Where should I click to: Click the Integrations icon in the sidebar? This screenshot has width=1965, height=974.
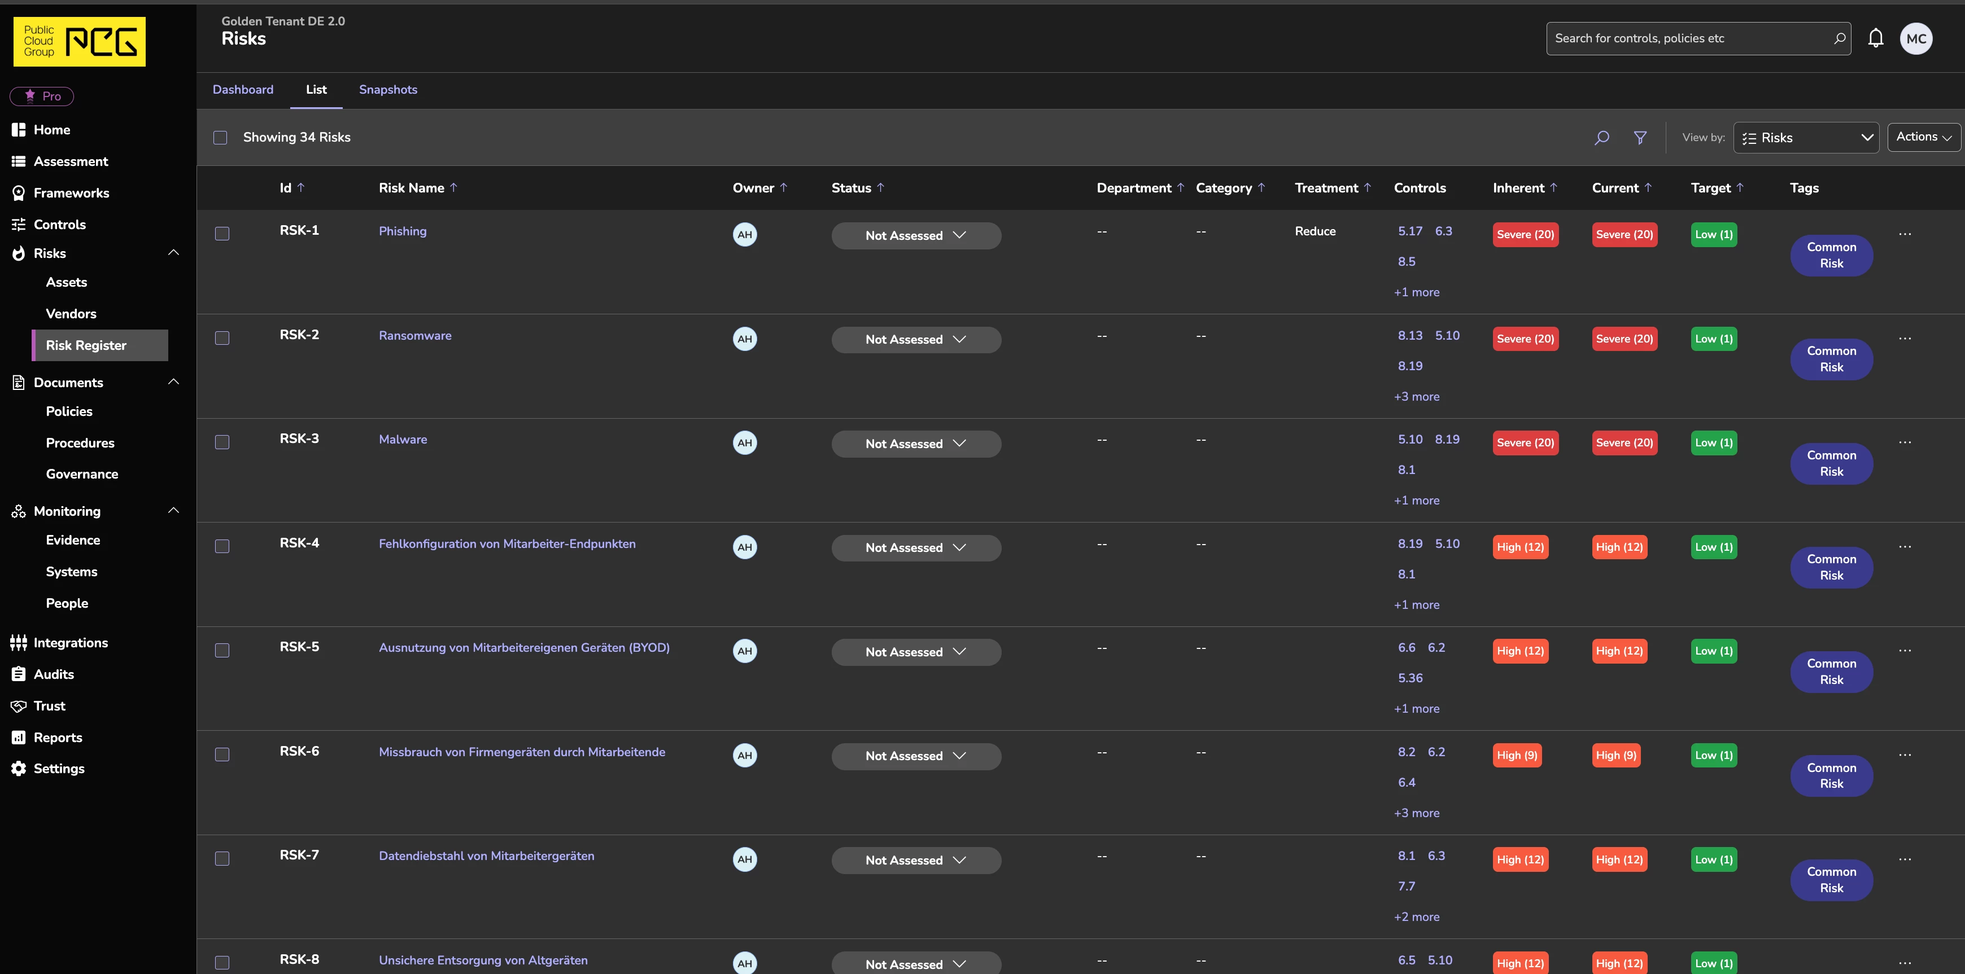pos(18,643)
